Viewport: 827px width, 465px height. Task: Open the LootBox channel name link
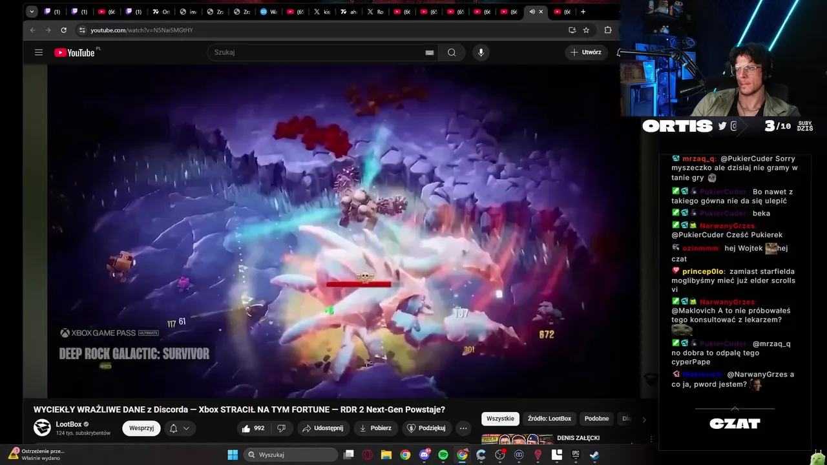tap(68, 424)
